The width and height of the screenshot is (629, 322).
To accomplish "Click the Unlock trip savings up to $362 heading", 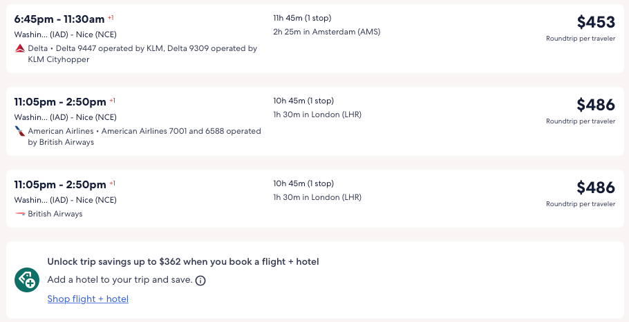I will (x=182, y=262).
